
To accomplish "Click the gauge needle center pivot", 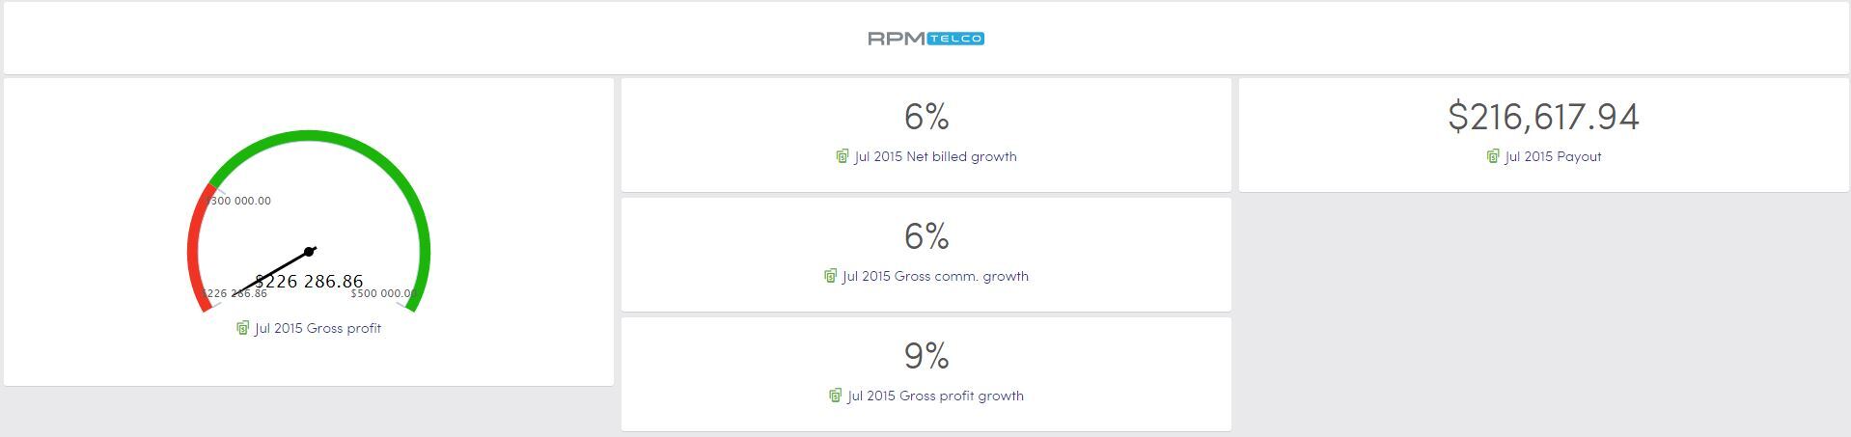I will click(309, 252).
